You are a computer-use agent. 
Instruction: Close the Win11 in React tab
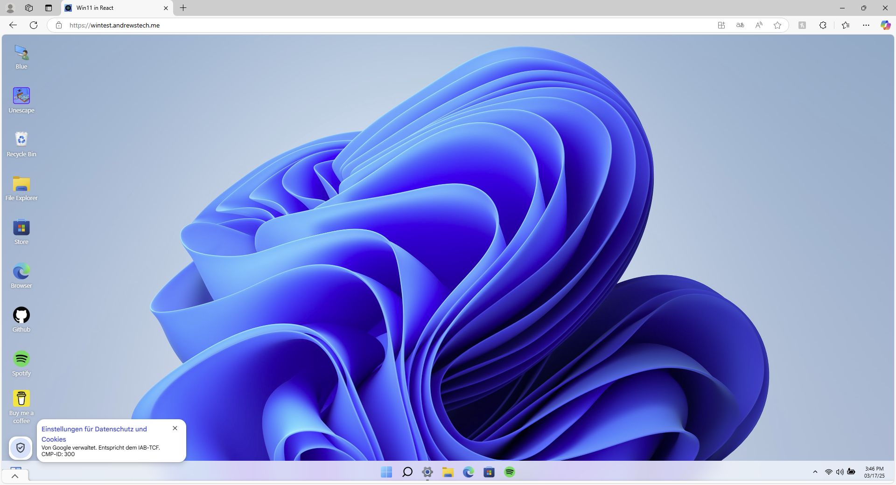(166, 8)
